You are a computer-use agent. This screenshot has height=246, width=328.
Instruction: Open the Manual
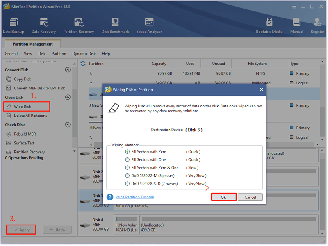pos(296,26)
